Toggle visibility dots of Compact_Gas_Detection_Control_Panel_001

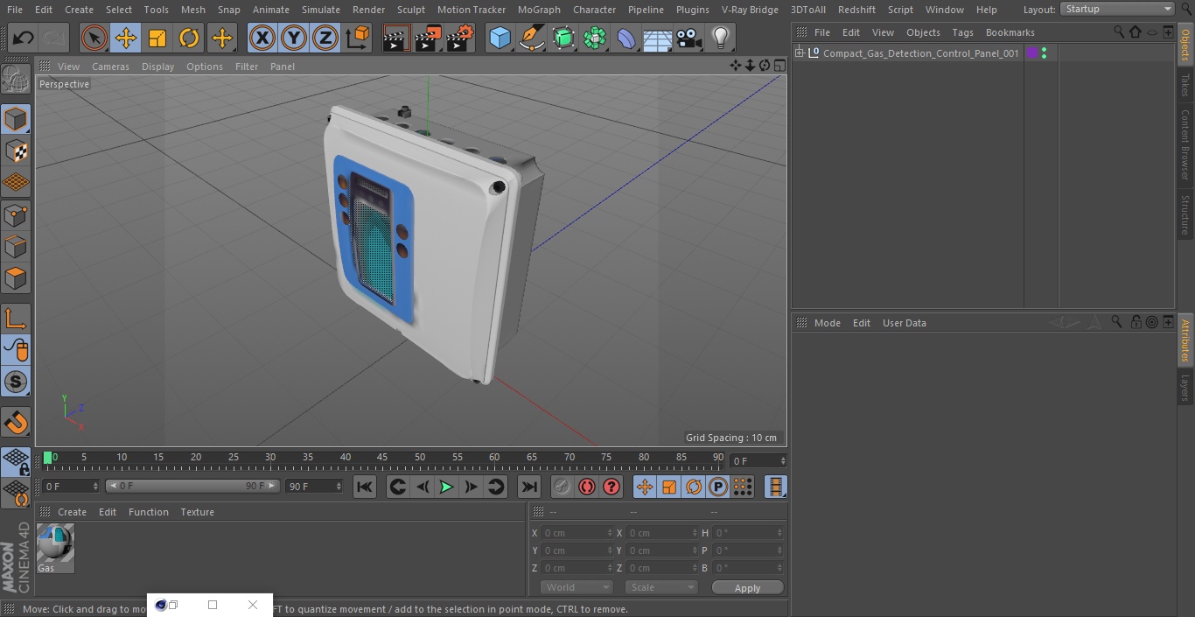point(1044,53)
